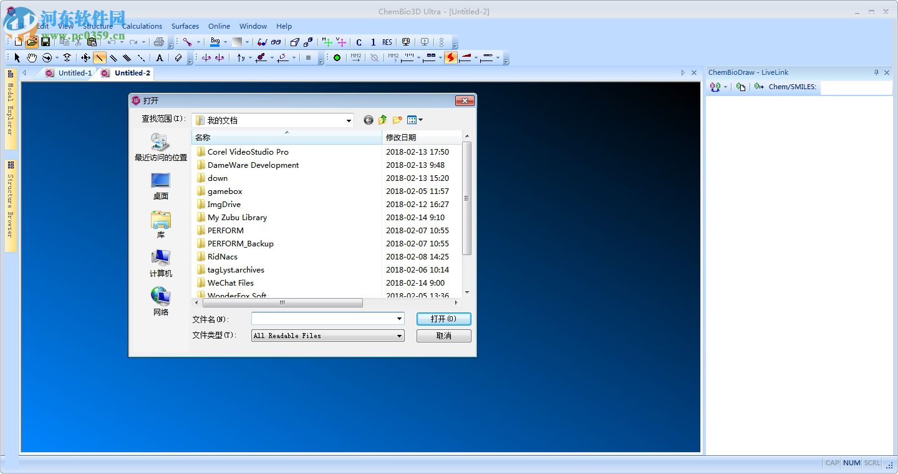This screenshot has width=898, height=474.
Task: Click the insert structure icon beside Chem/SMILES
Action: click(x=758, y=87)
